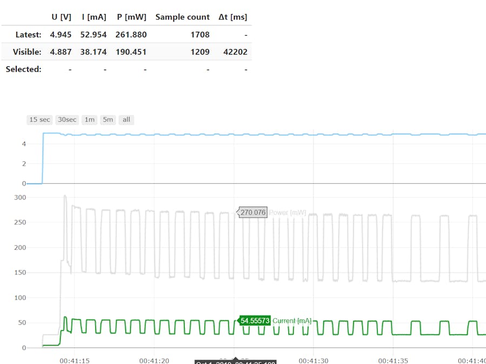Select the Δt [ms] column header
Screen dimensions: 486x364
(232, 17)
